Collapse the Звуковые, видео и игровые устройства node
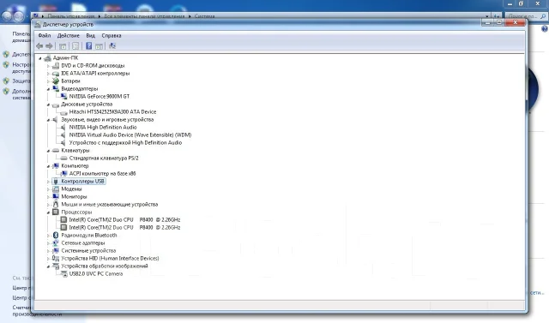The height and width of the screenshot is (323, 549). click(48, 120)
